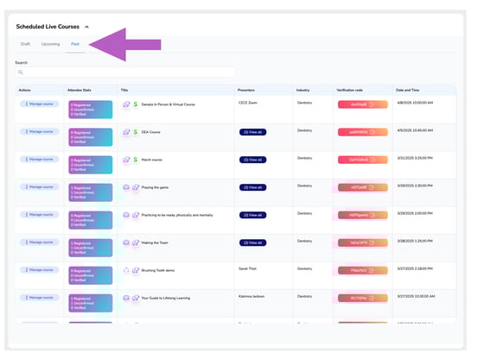Select the Past tab
This screenshot has height=353, width=477.
[75, 44]
